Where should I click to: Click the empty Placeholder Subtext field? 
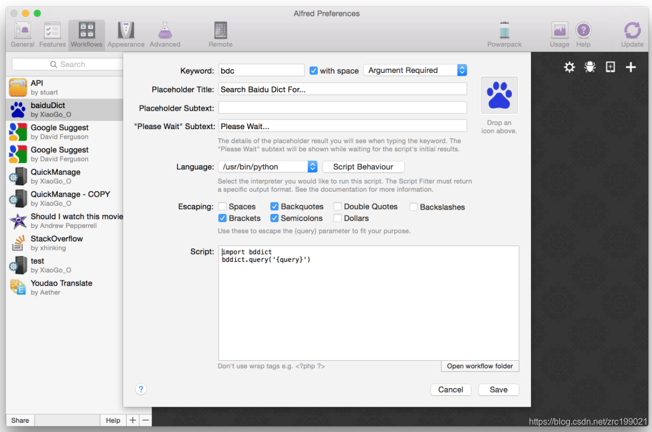point(343,107)
